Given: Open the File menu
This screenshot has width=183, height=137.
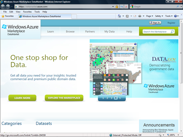Looking at the screenshot, I should (x=5, y=12).
